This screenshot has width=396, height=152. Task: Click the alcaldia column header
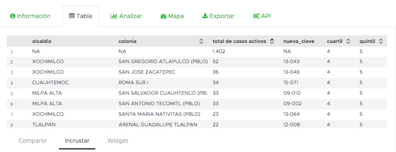42,41
